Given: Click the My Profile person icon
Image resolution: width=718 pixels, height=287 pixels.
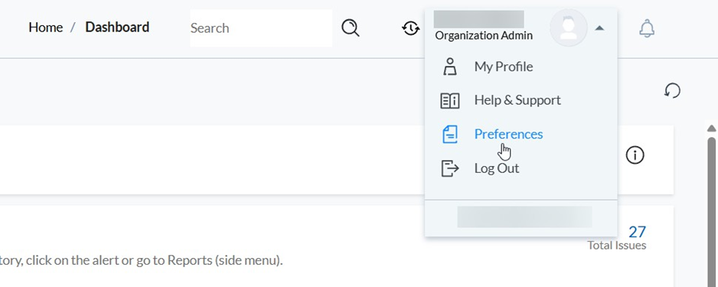Looking at the screenshot, I should (x=449, y=67).
